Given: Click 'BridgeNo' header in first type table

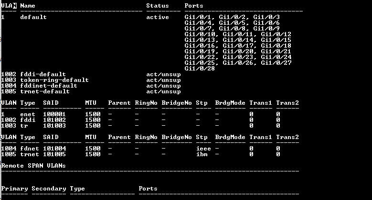Looking at the screenshot, I should click(177, 103).
